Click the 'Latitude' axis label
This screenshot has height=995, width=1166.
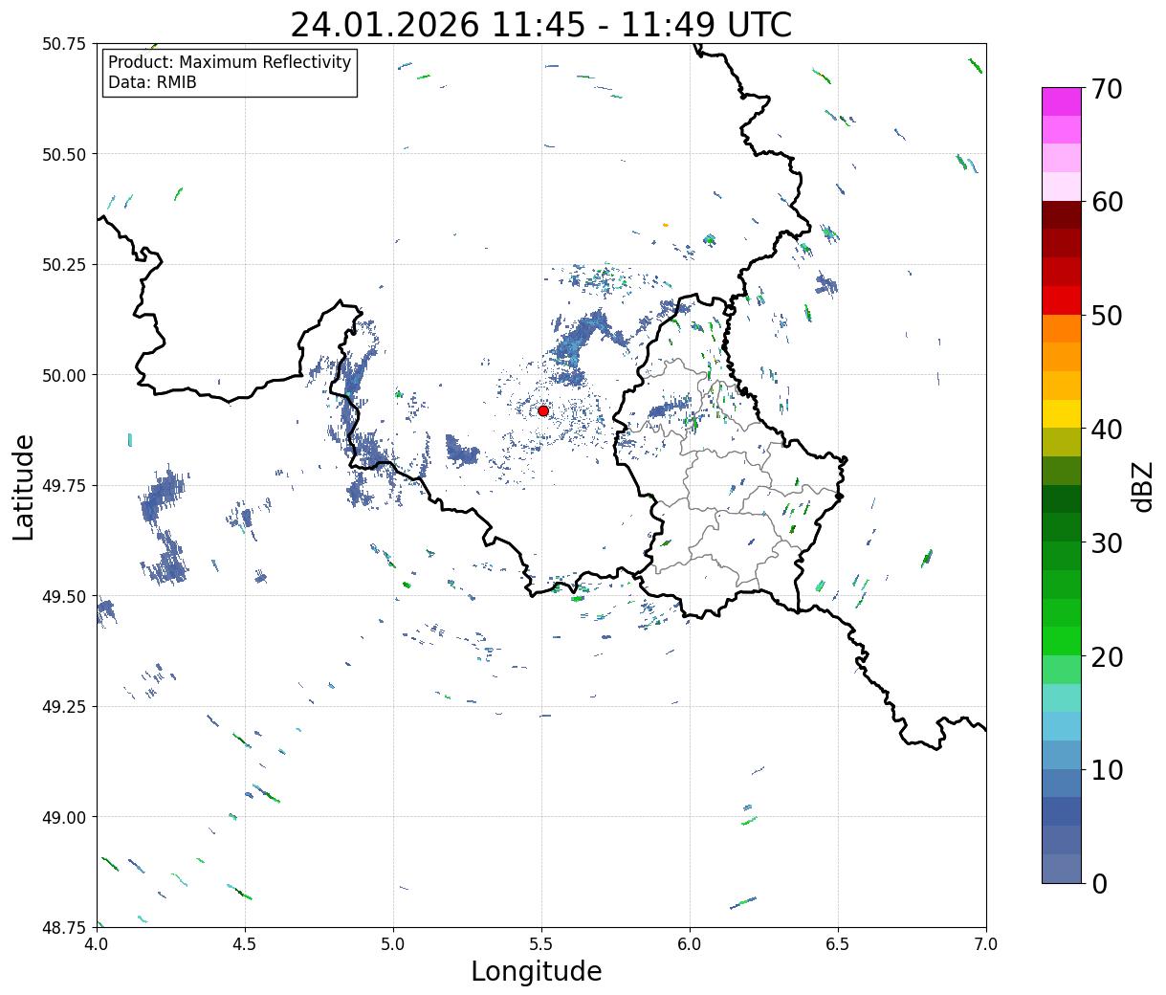(x=24, y=487)
